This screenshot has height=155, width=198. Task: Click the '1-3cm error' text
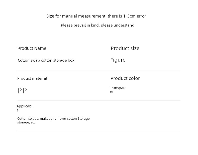coord(135,16)
